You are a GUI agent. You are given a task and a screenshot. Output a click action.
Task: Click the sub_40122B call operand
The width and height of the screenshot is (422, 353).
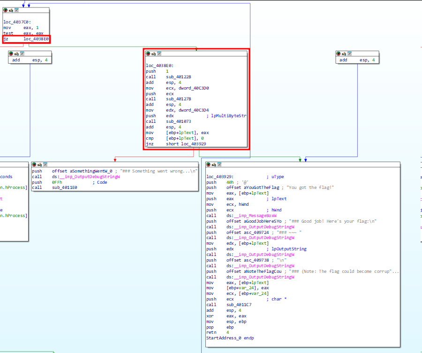pyautogui.click(x=179, y=77)
